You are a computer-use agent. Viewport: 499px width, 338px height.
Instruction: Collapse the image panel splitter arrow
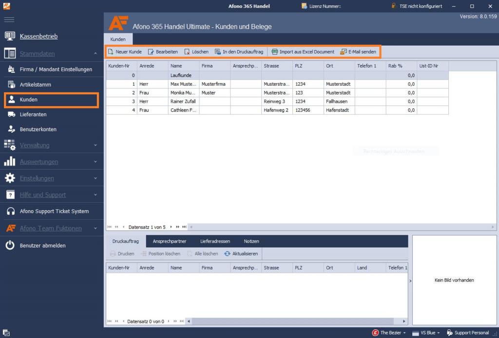[x=410, y=281]
